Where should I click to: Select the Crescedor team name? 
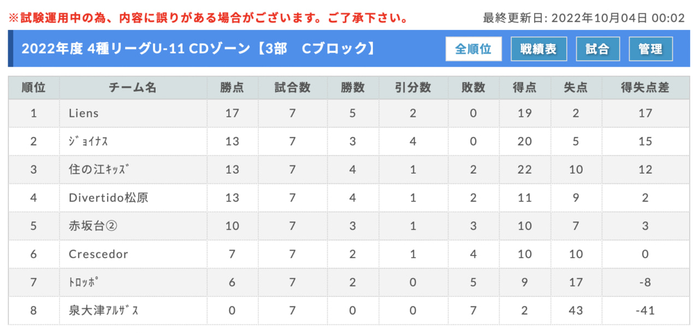pyautogui.click(x=99, y=254)
